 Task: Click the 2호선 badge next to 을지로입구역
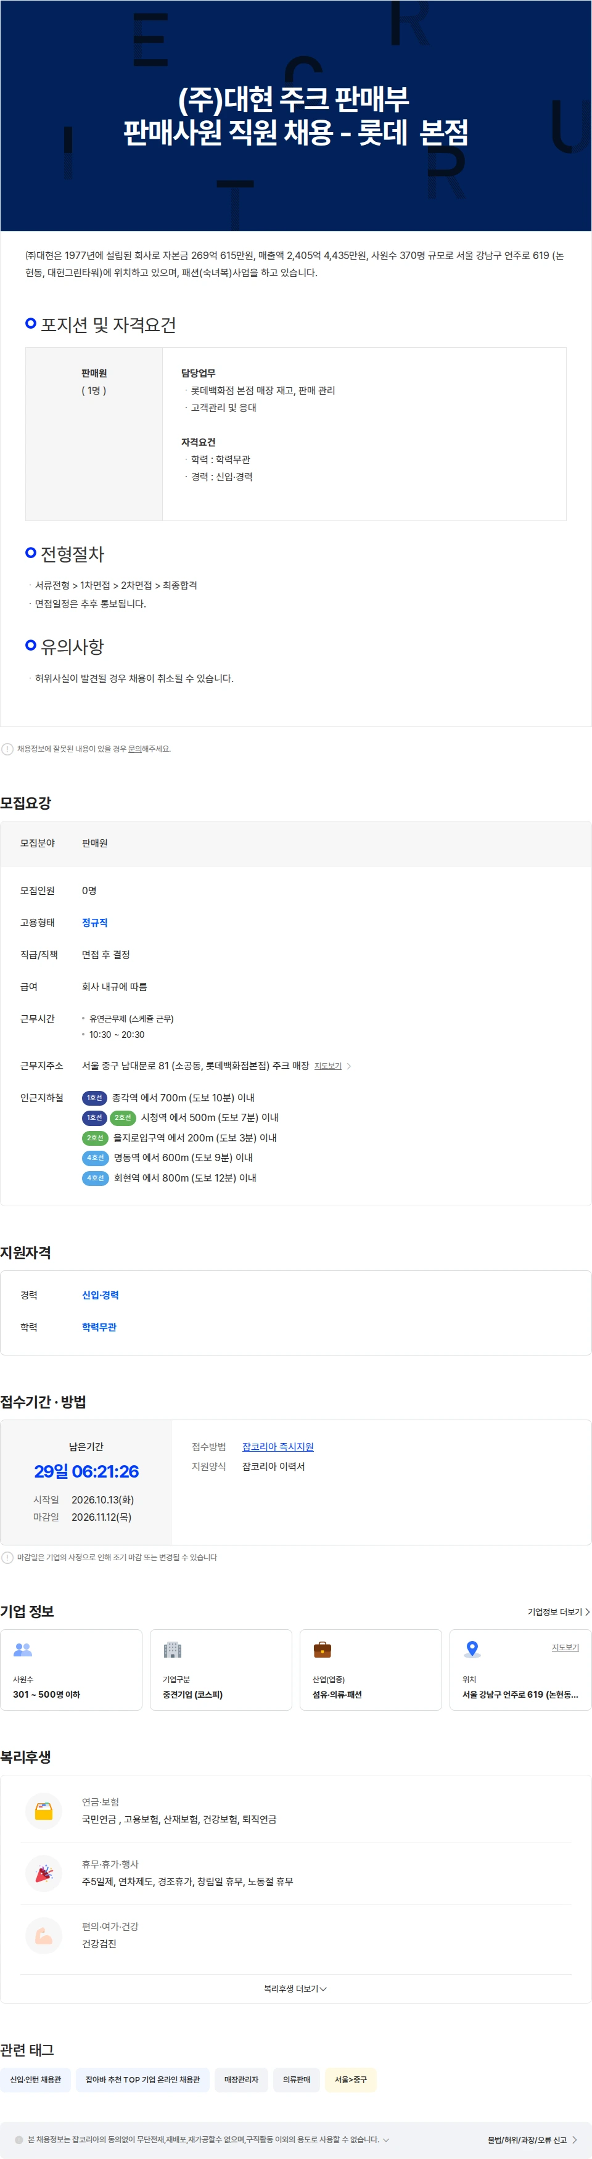point(95,1138)
